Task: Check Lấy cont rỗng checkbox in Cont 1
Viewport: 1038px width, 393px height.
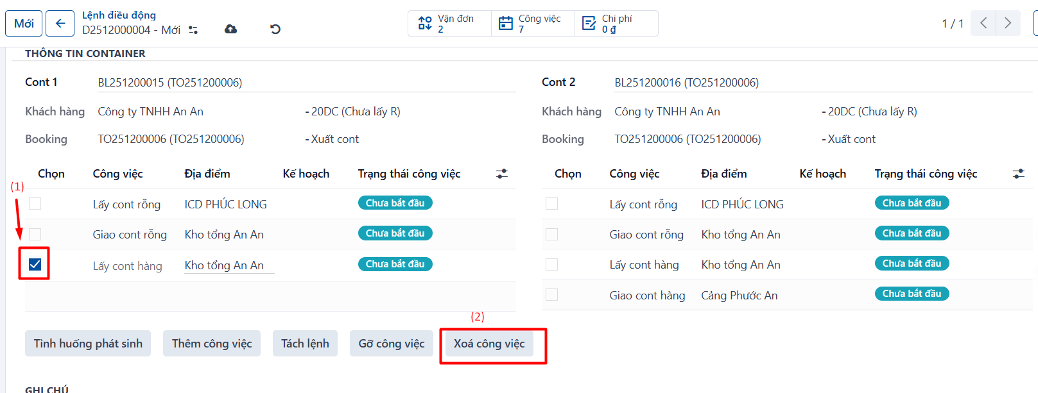Action: 35,203
